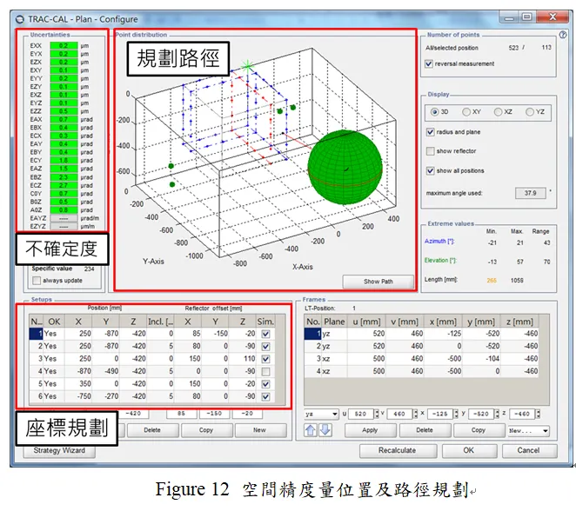Open the yz plane dropdown in Frames

point(321,414)
